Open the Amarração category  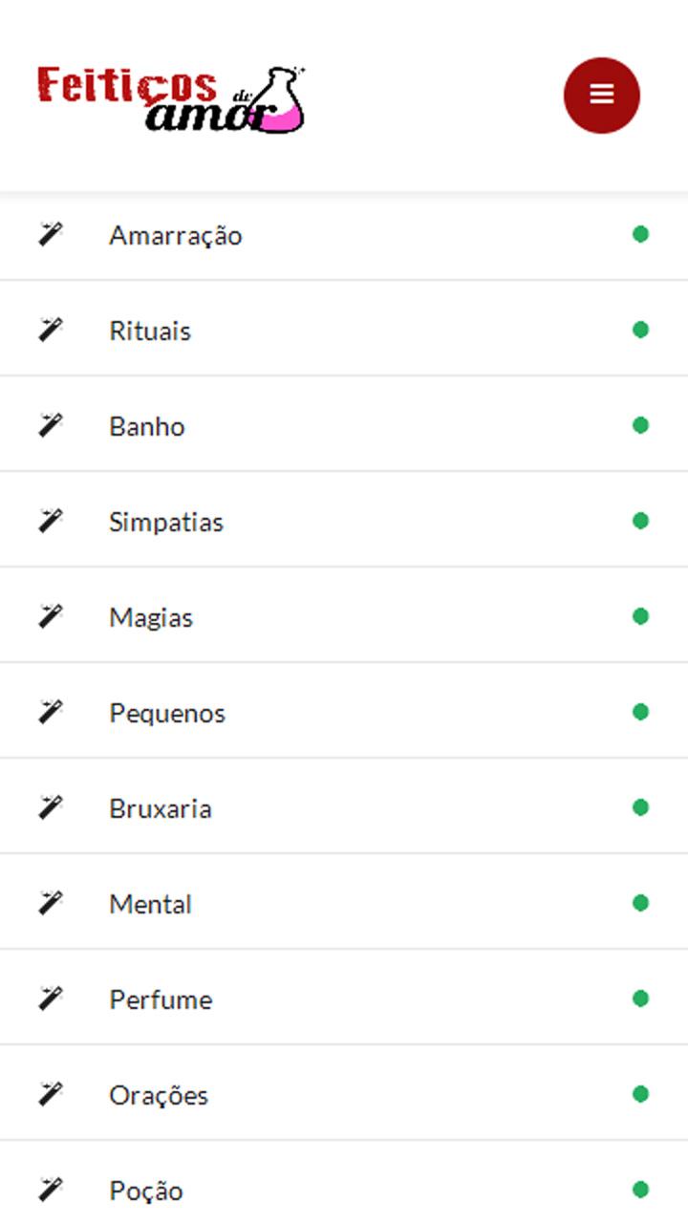pyautogui.click(x=344, y=234)
